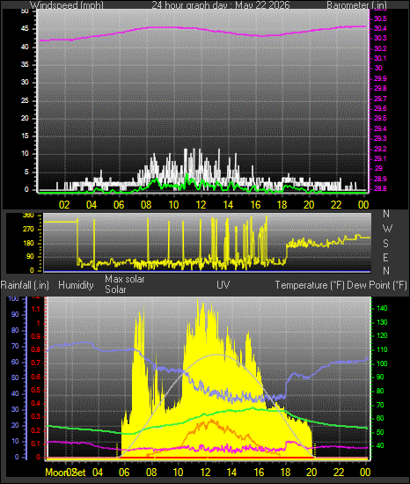The height and width of the screenshot is (484, 410).
Task: Select the Temperature (°F) legend label
Action: pos(310,285)
